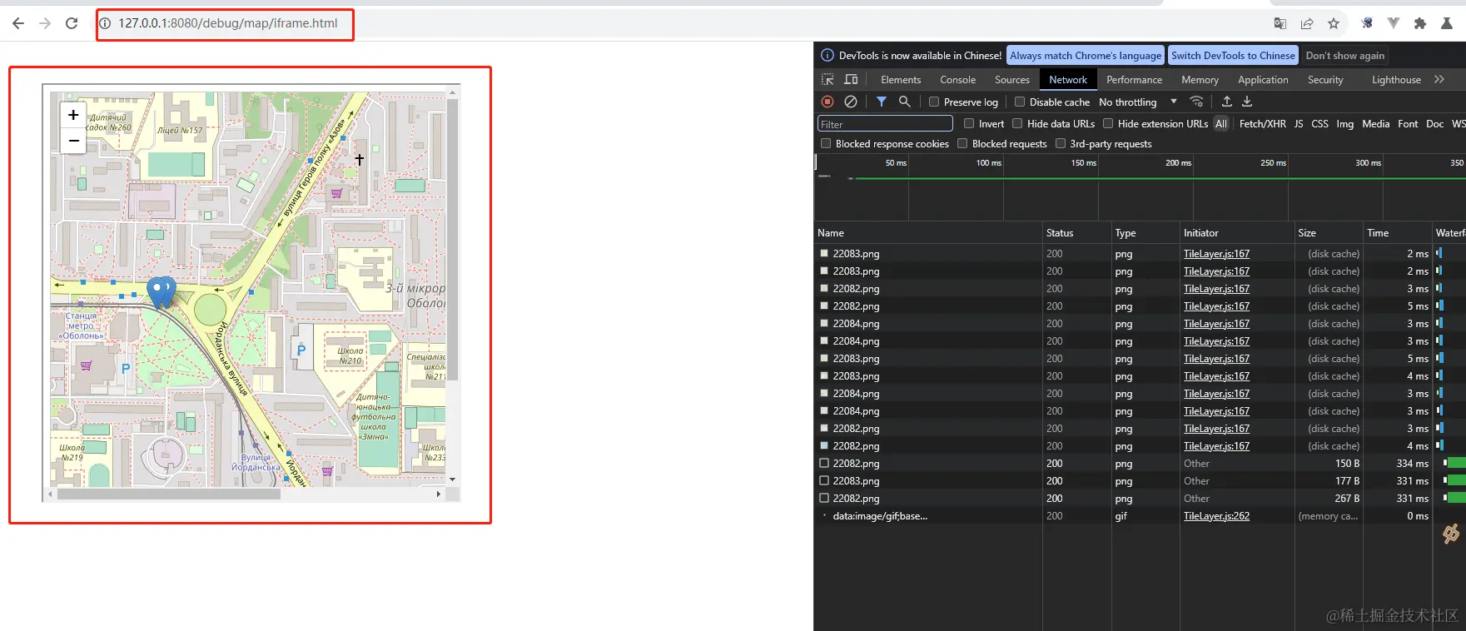
Task: Open the Lighthouse tab
Action: tap(1396, 80)
